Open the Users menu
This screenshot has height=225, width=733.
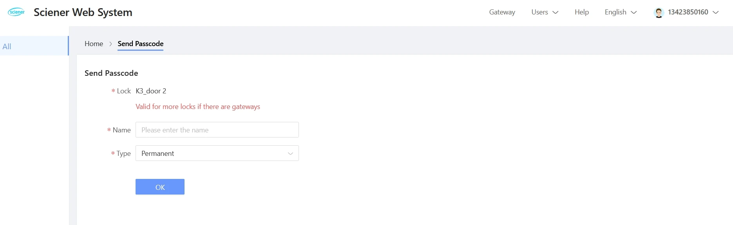point(545,12)
